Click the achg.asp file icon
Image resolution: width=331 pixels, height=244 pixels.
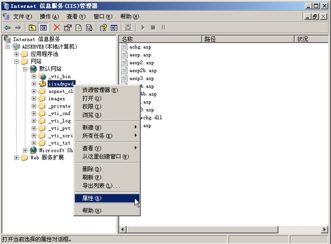(124, 47)
